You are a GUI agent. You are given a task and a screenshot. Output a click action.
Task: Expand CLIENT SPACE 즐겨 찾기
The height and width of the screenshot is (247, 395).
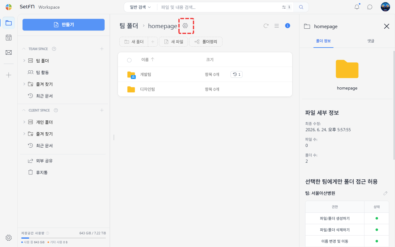(x=24, y=134)
